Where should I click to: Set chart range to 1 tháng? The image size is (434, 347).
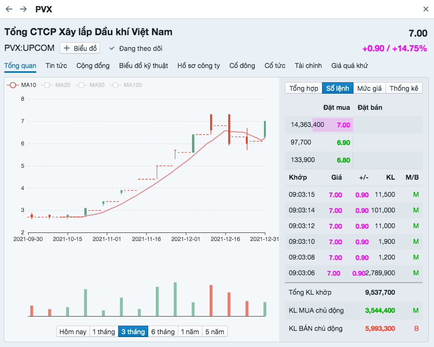tap(104, 331)
